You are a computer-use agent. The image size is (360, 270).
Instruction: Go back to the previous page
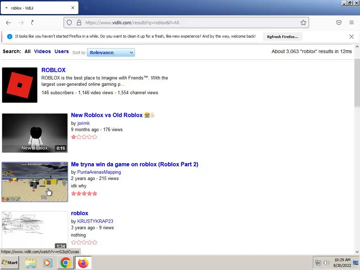8,22
